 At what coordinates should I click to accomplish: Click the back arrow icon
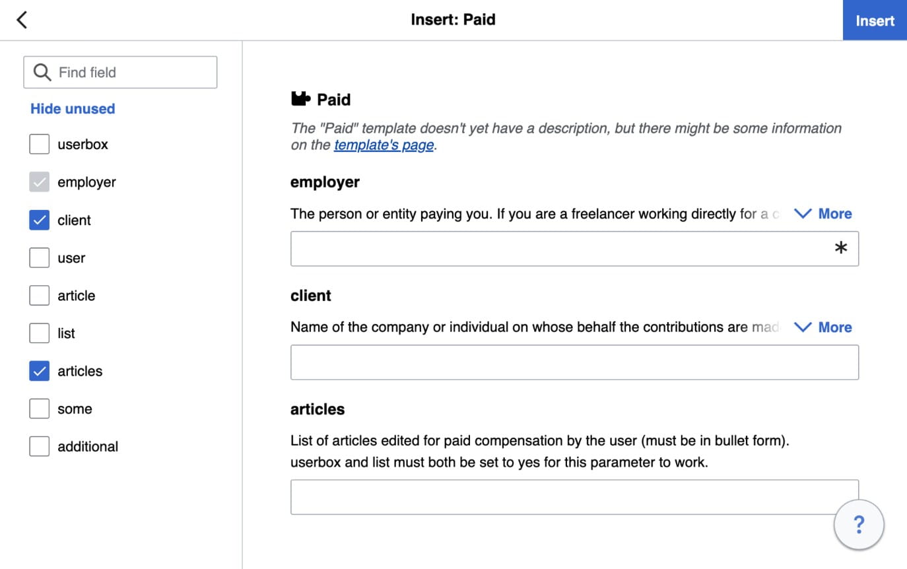tap(22, 20)
